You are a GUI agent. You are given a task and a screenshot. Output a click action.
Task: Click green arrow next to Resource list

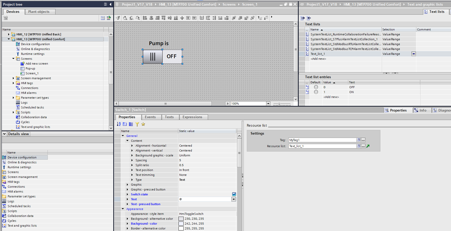(368, 146)
